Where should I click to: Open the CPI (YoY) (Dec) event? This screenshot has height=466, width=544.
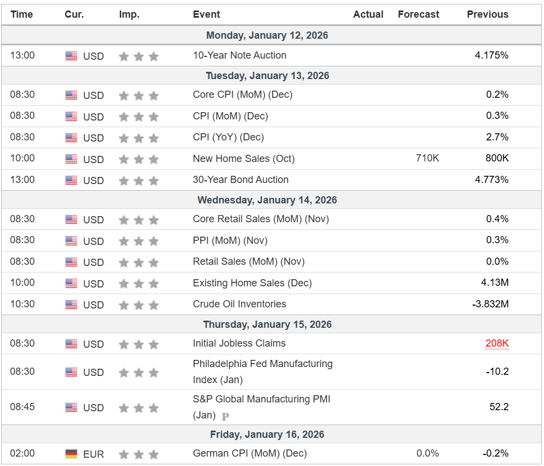[228, 137]
